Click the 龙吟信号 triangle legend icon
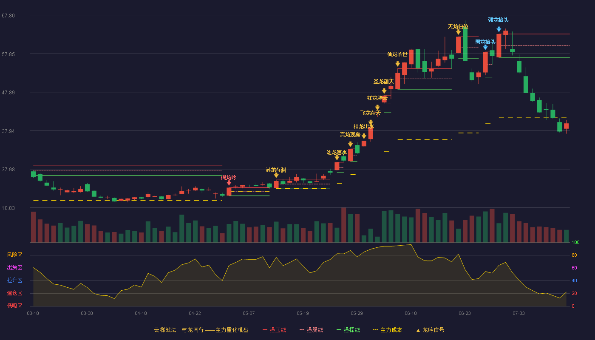 (418, 330)
